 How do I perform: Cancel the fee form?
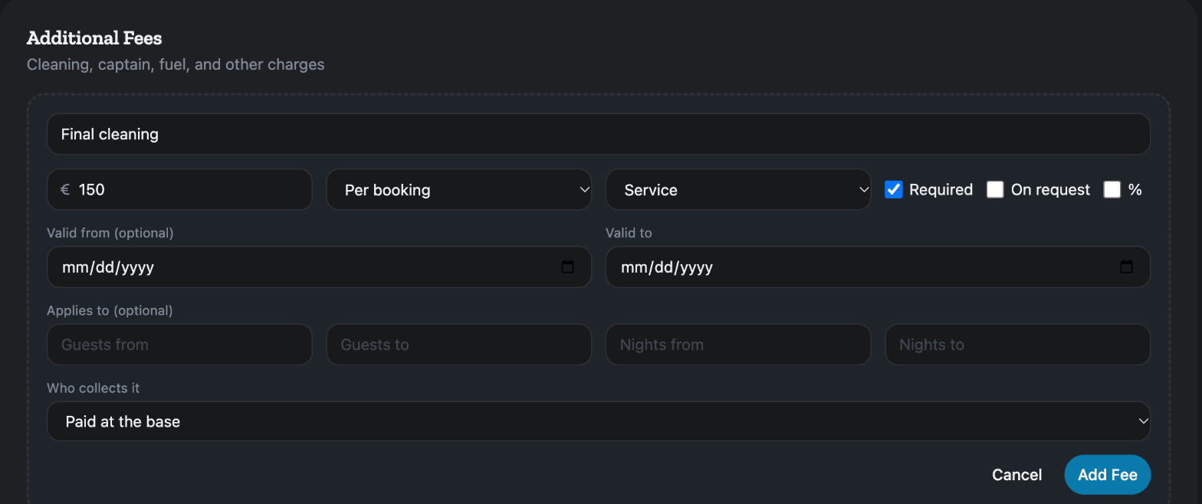click(1016, 475)
